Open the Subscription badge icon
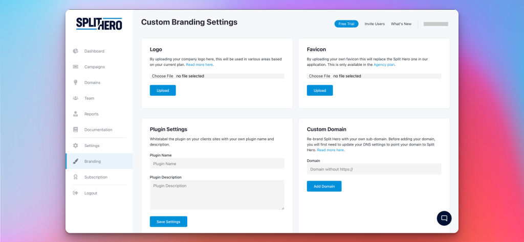 pyautogui.click(x=76, y=177)
